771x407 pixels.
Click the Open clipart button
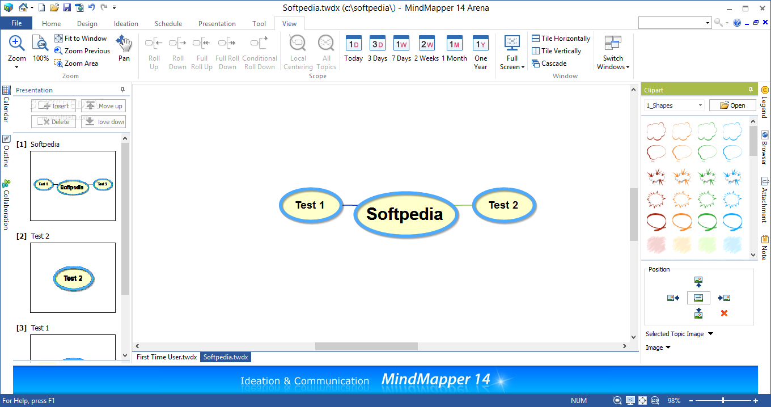pos(732,105)
